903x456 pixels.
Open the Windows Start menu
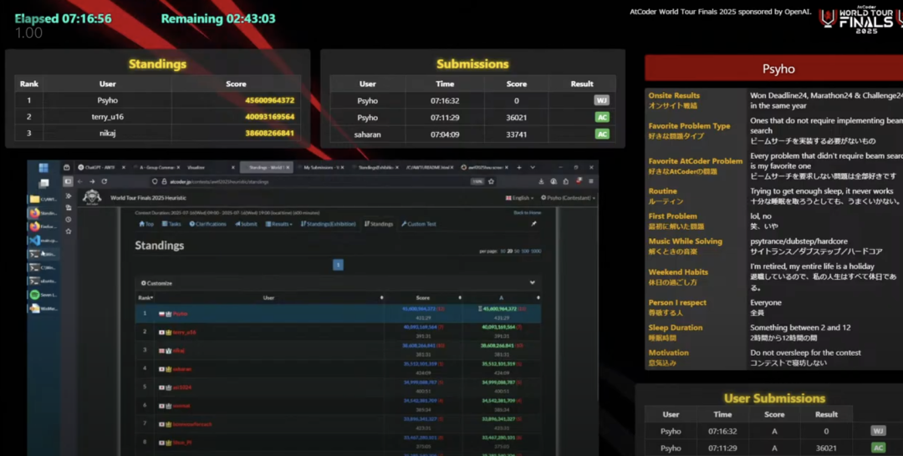point(43,168)
